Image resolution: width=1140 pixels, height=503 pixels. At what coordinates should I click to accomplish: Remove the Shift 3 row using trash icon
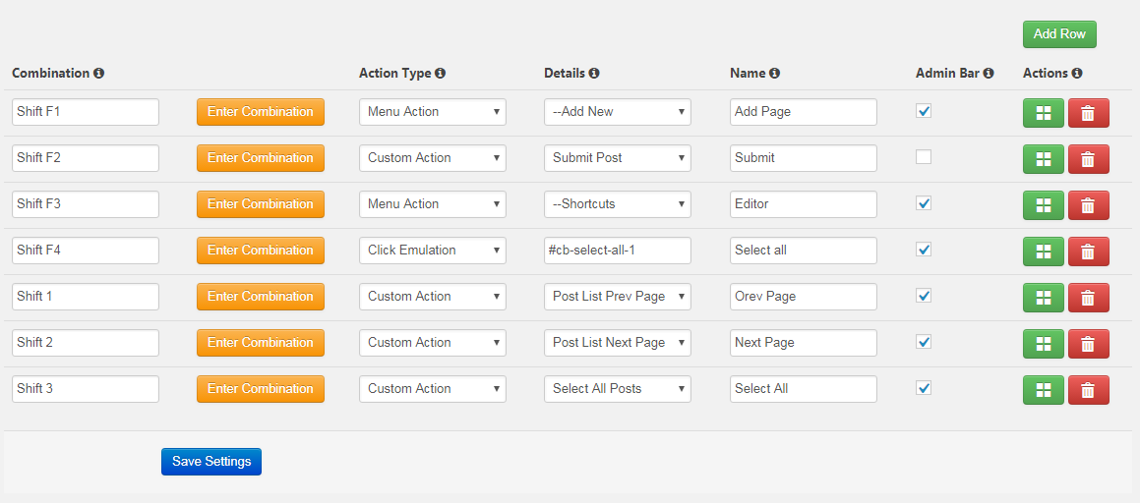tap(1088, 390)
